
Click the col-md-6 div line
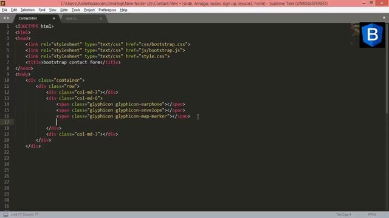click(x=74, y=98)
